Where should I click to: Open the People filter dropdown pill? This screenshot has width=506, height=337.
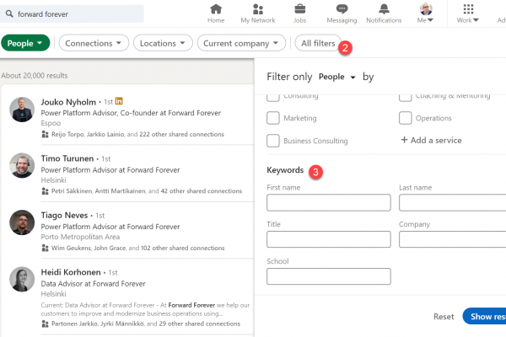click(25, 43)
